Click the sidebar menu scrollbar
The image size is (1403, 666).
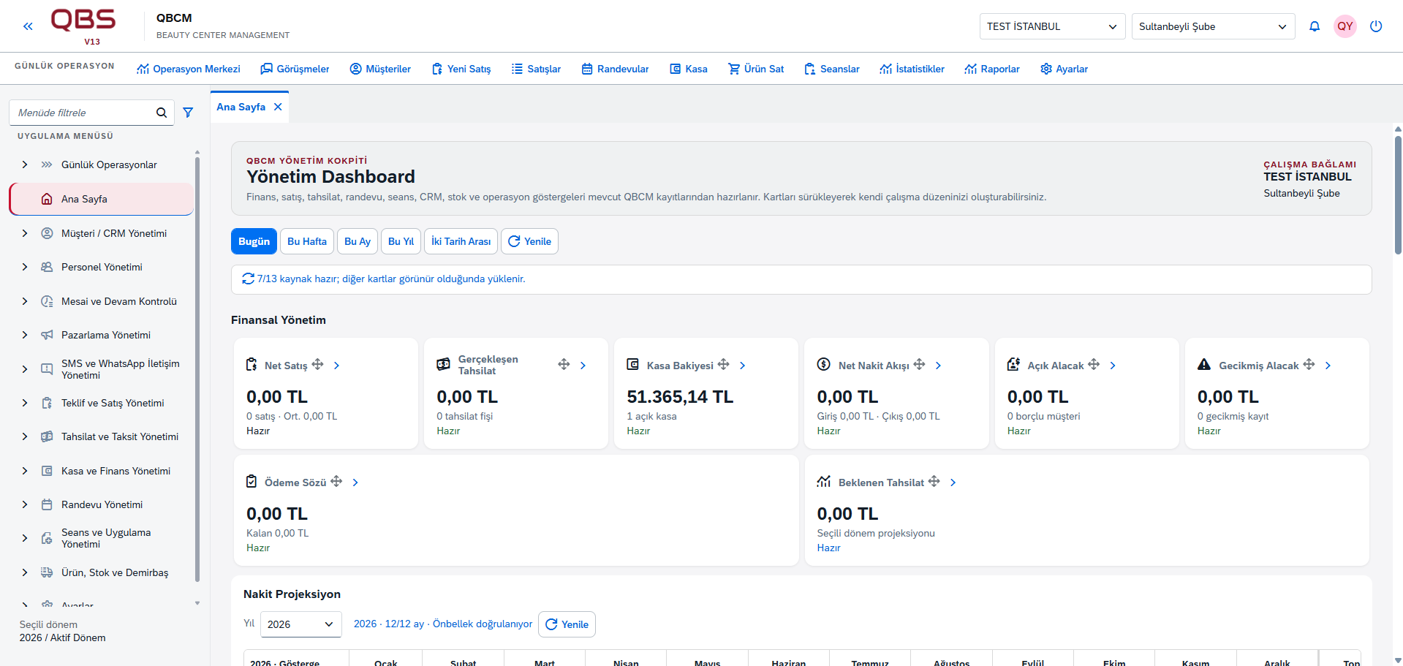point(197,369)
